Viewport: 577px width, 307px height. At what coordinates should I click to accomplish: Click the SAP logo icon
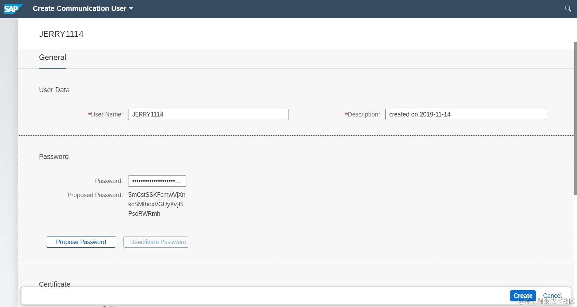(13, 9)
